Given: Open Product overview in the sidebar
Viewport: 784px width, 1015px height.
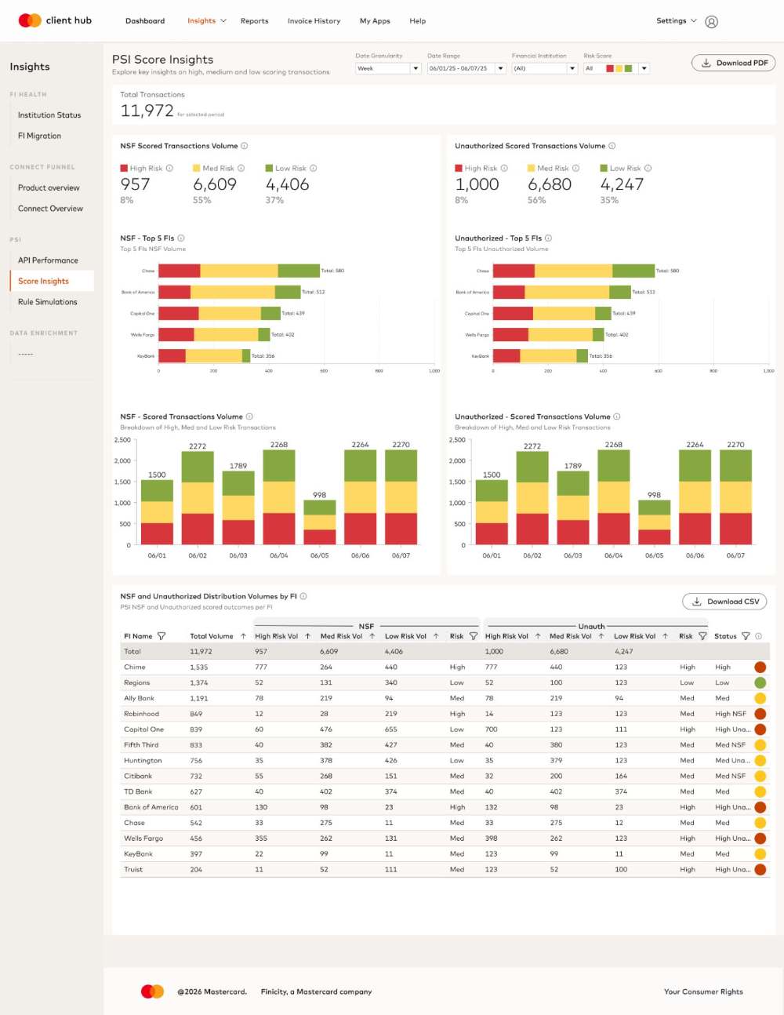Looking at the screenshot, I should pyautogui.click(x=49, y=188).
